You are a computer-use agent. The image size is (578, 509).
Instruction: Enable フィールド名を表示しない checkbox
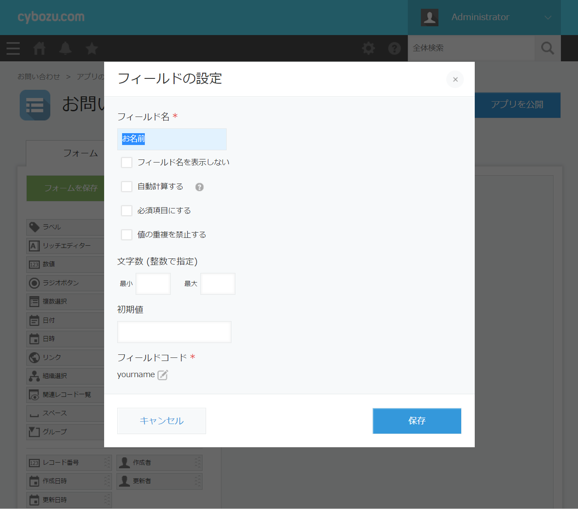tap(127, 163)
